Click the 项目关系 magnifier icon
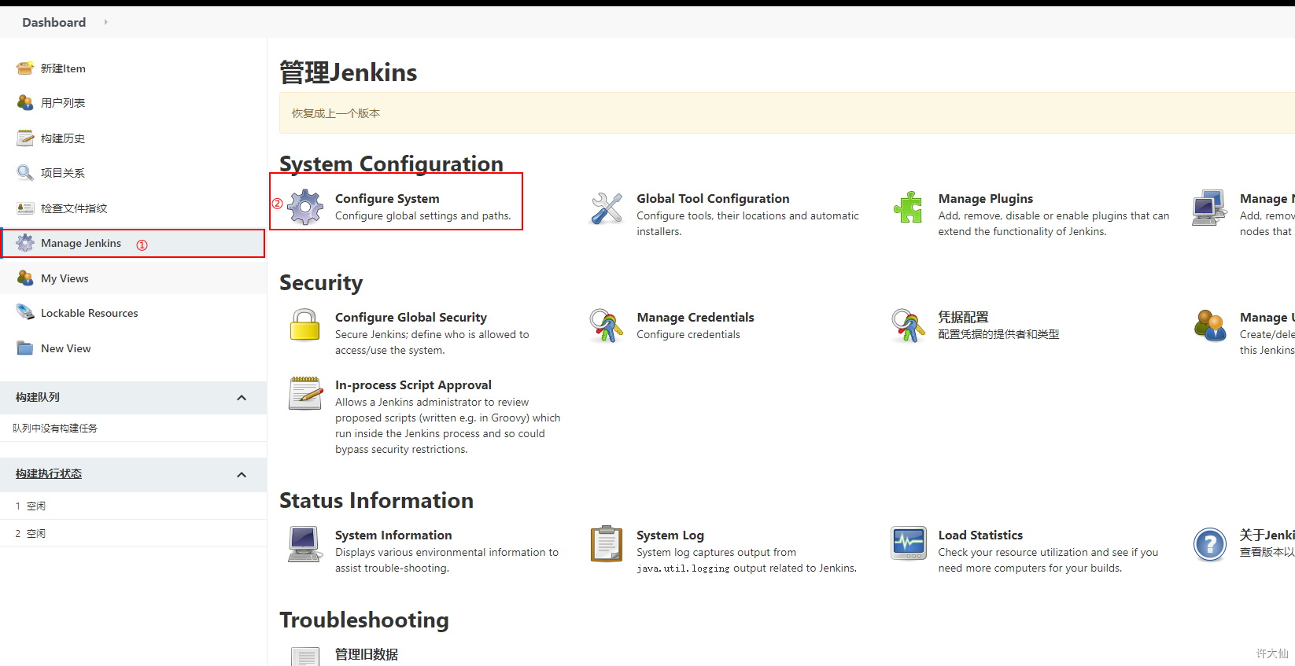The height and width of the screenshot is (666, 1295). [x=25, y=173]
